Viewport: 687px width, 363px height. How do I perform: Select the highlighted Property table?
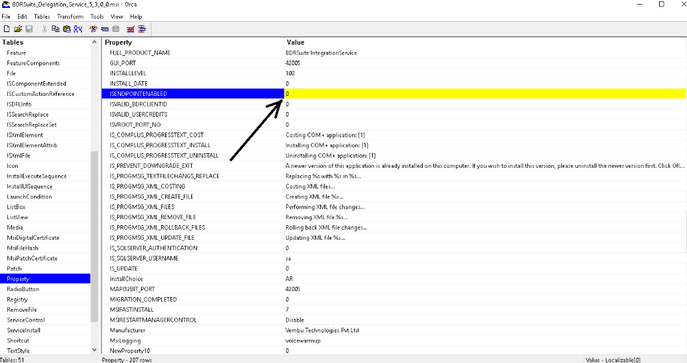45,279
